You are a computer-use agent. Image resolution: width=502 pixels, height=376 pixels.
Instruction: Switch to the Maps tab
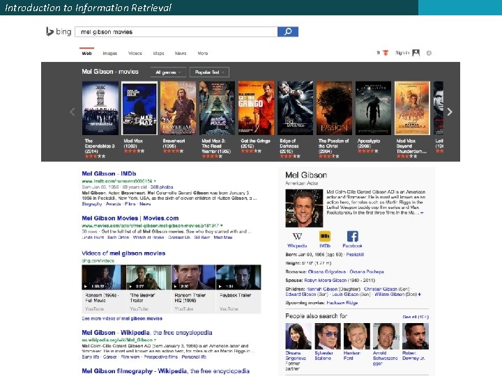(x=158, y=54)
